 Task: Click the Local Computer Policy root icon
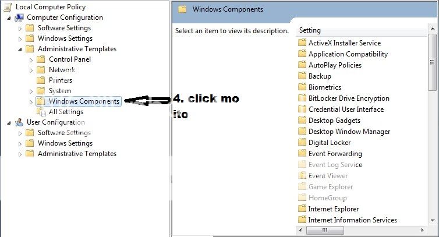tap(9, 7)
